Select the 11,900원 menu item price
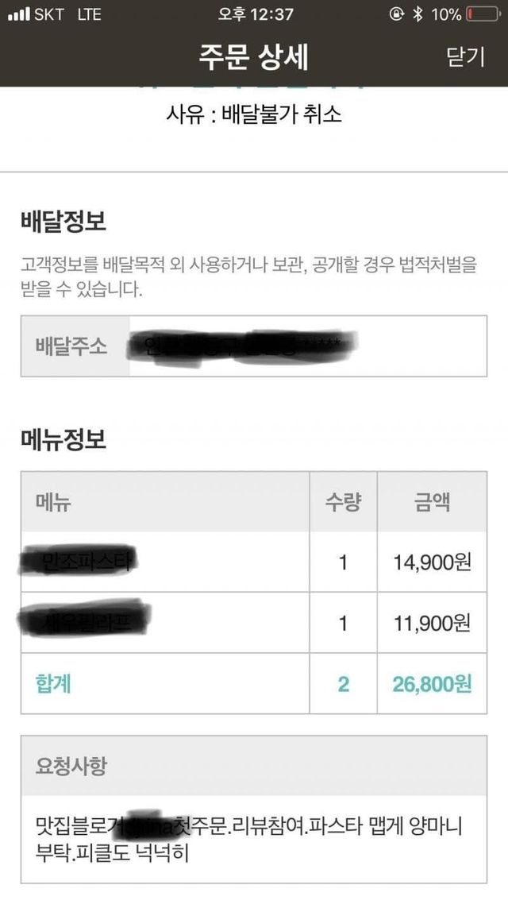508x904 pixels. [432, 624]
